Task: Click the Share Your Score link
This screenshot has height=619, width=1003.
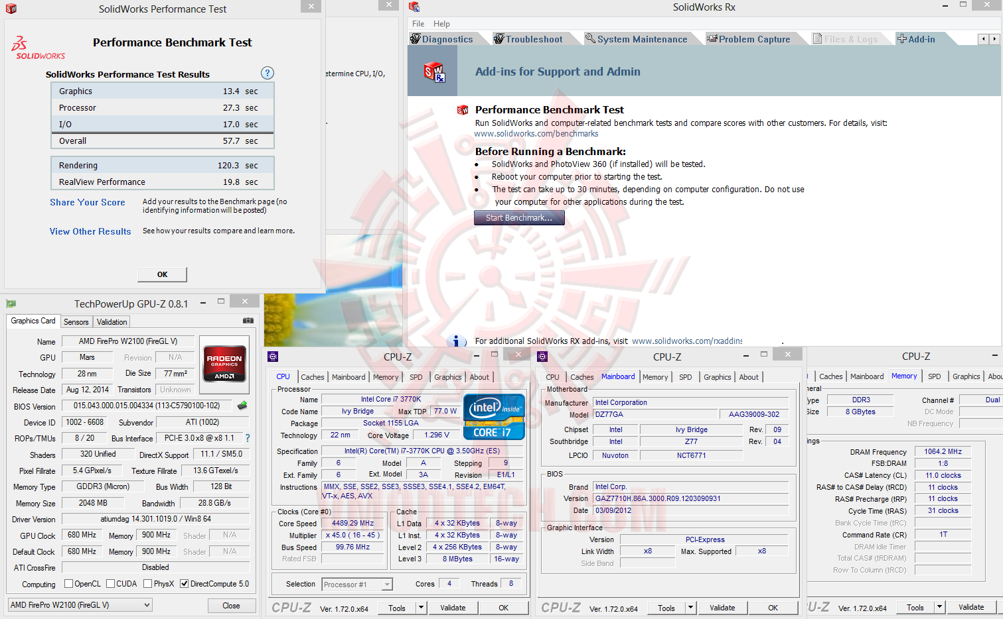Action: coord(87,202)
